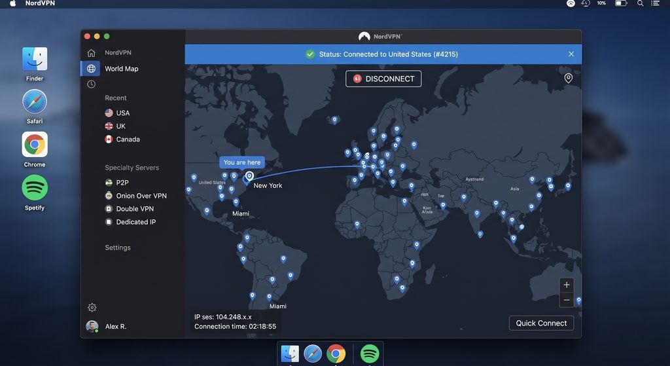The width and height of the screenshot is (670, 366).
Task: Click the Onion Over VPN icon
Action: pos(109,196)
